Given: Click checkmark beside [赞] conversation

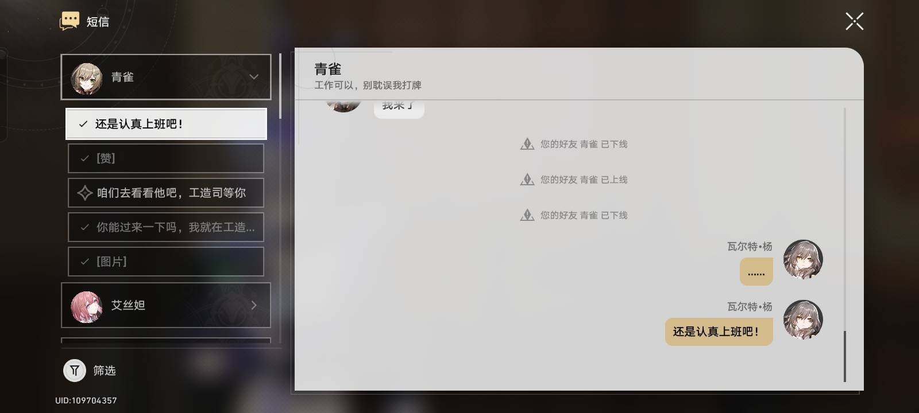Looking at the screenshot, I should pos(85,158).
